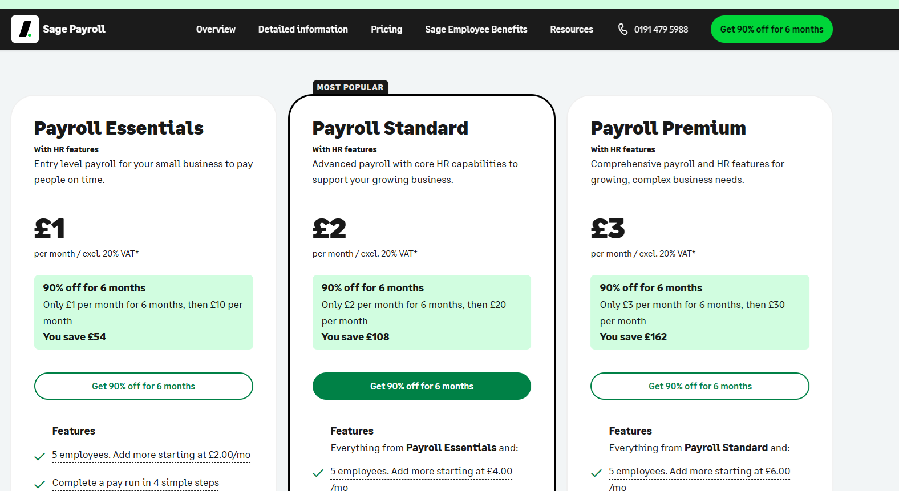The width and height of the screenshot is (899, 491).
Task: Click 'Get 90% off' under Payroll Essentials
Action: [143, 386]
